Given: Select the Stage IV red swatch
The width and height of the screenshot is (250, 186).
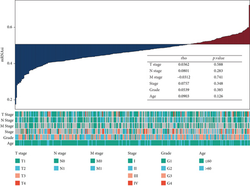Looking at the screenshot, I should click(130, 183).
